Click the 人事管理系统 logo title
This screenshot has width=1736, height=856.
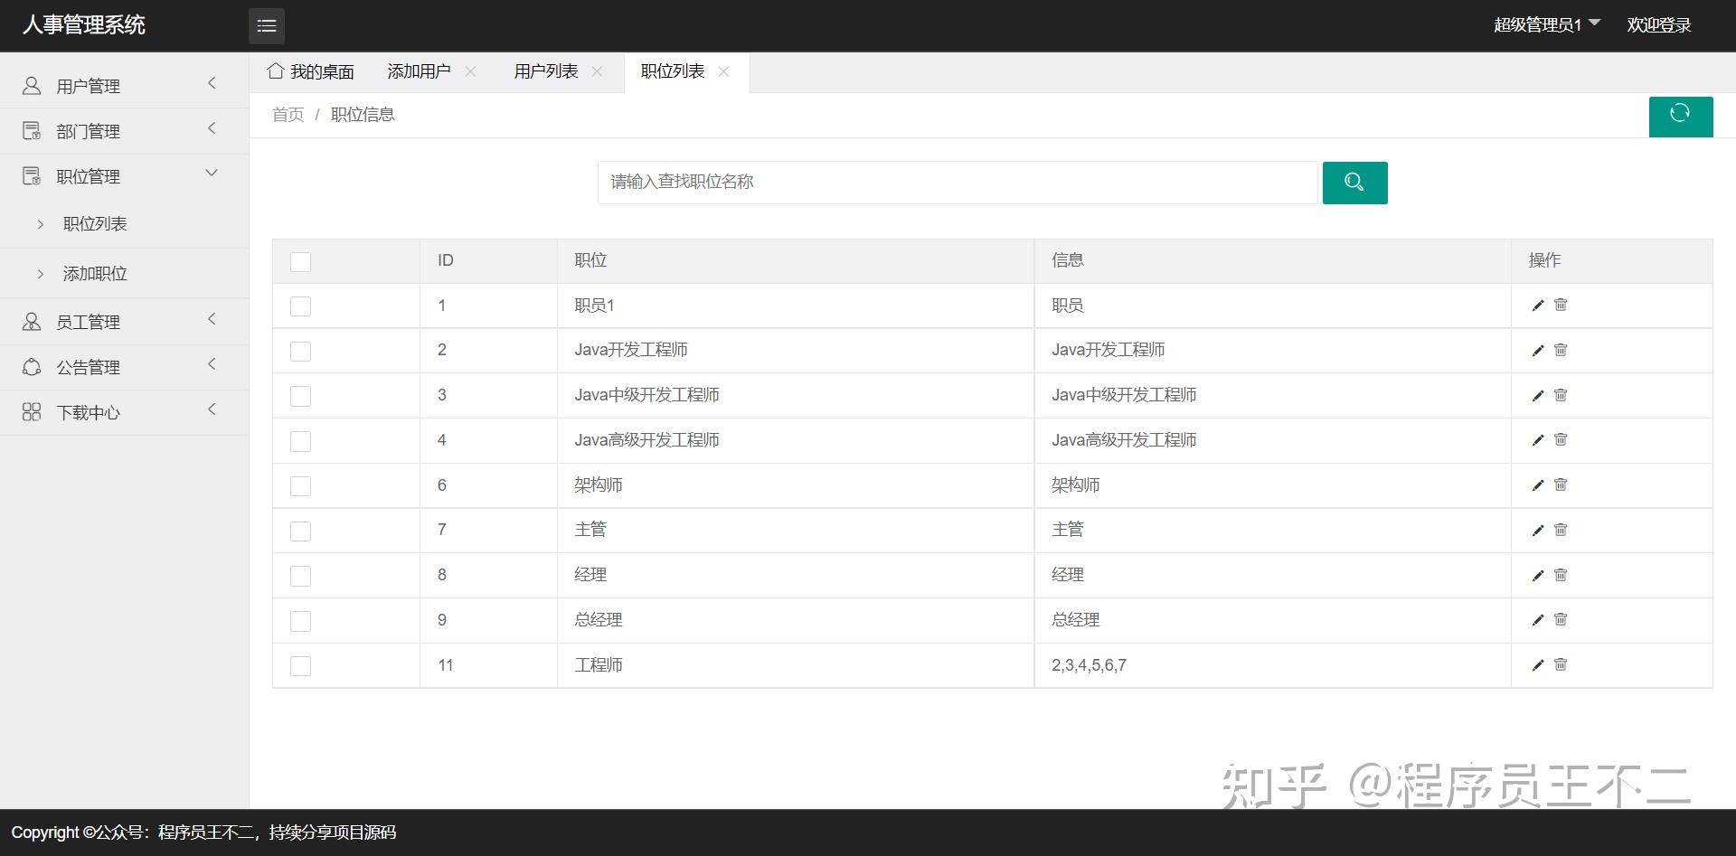[x=84, y=24]
